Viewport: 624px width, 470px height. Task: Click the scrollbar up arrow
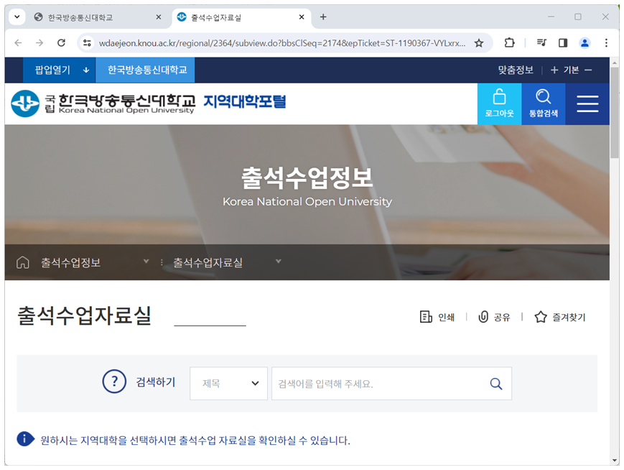coord(615,63)
